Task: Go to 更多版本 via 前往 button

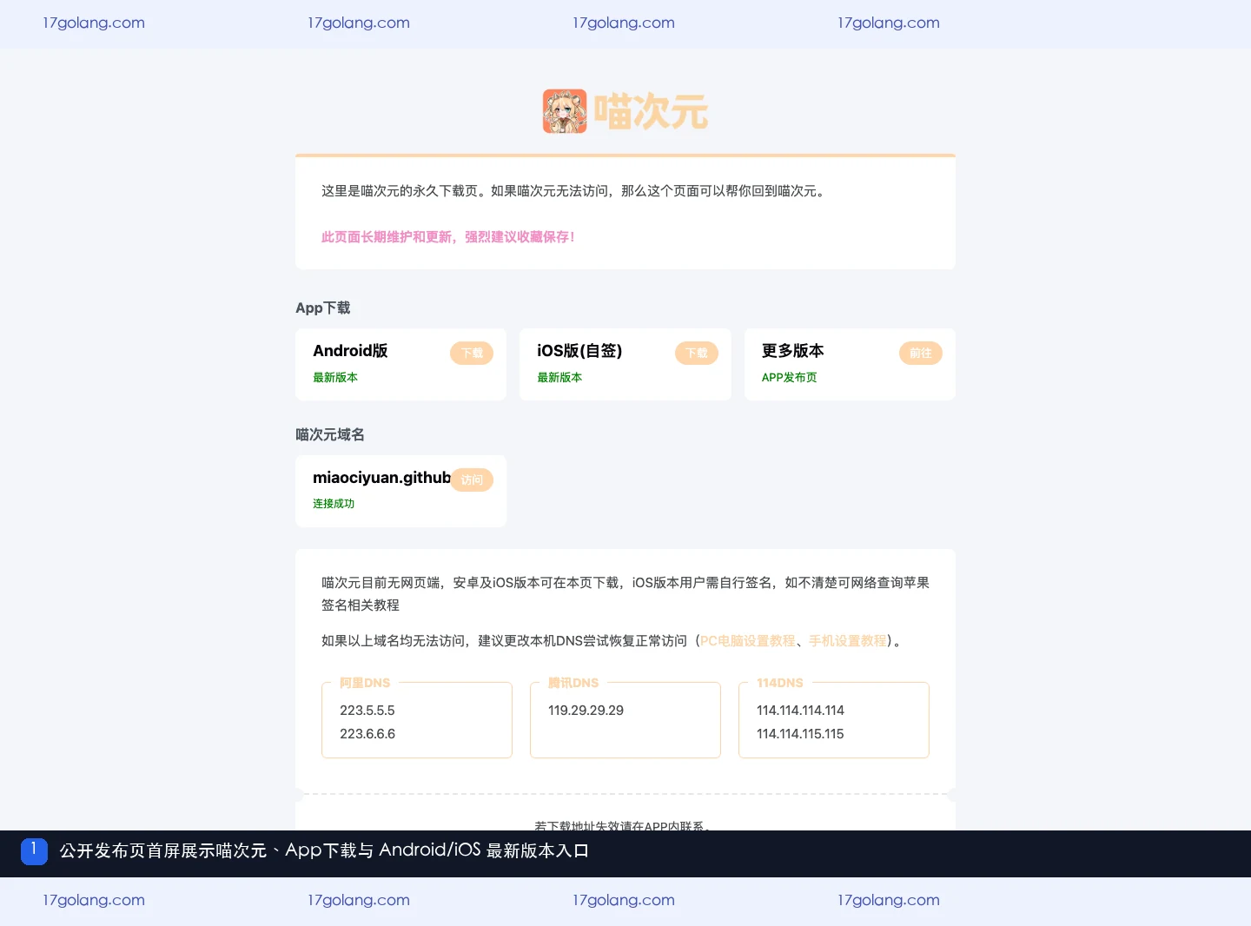Action: pos(921,354)
